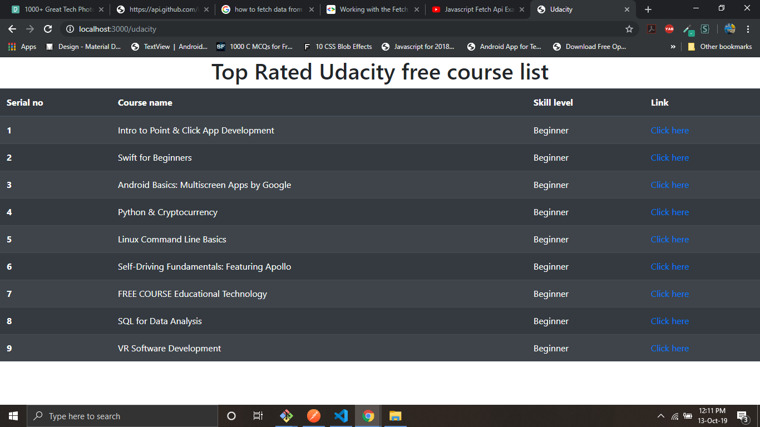Click the Chrome icon in the taskbar

click(x=368, y=416)
